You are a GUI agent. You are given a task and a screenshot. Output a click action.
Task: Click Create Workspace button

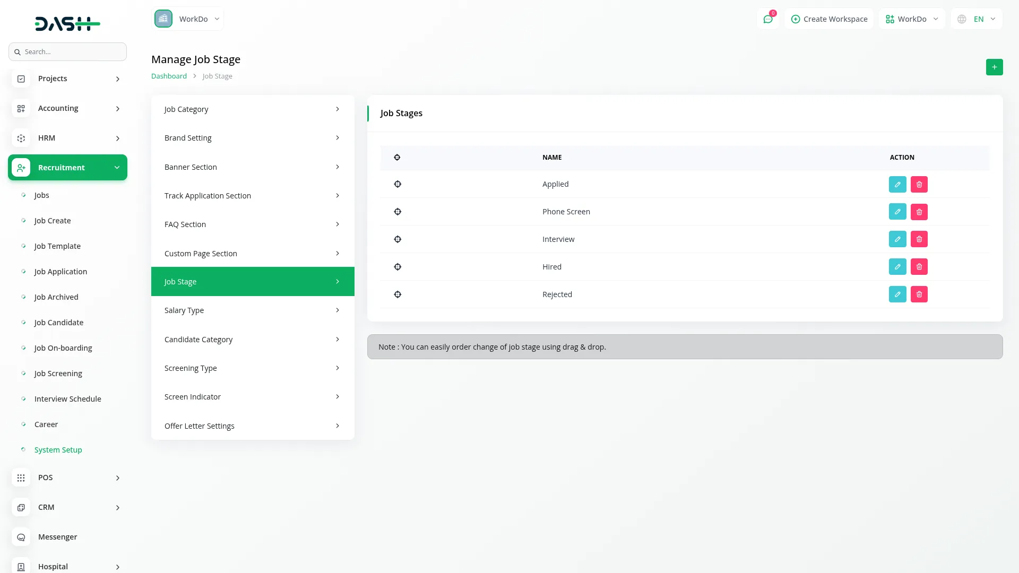tap(829, 19)
